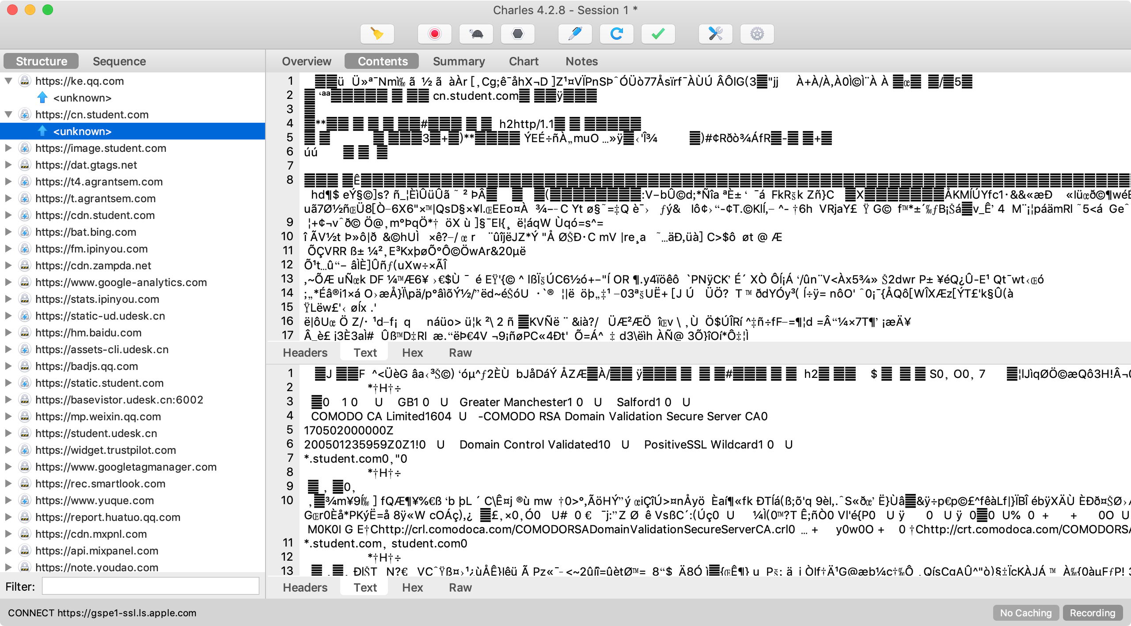Click the blue repeat request icon
The width and height of the screenshot is (1131, 626).
pyautogui.click(x=616, y=34)
